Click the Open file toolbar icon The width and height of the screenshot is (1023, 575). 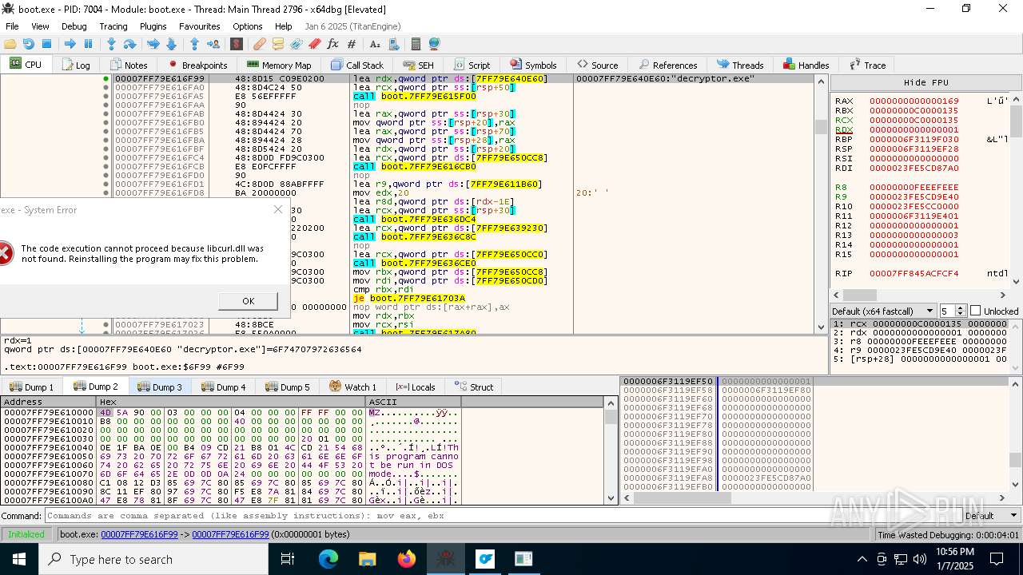11,44
